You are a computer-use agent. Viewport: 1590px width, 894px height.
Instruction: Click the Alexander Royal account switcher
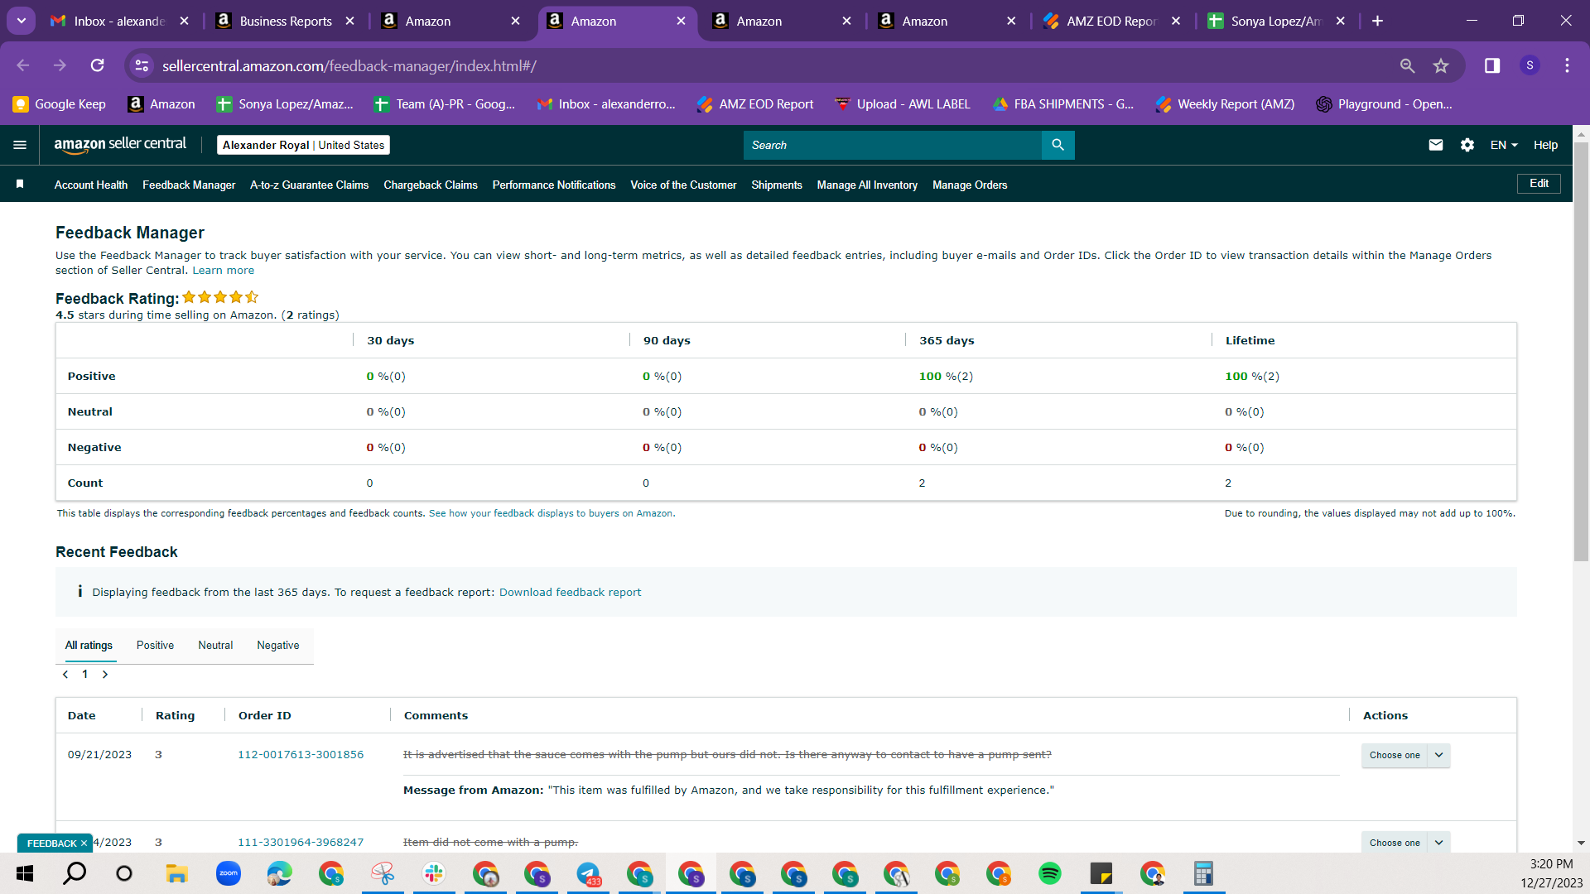tap(303, 145)
